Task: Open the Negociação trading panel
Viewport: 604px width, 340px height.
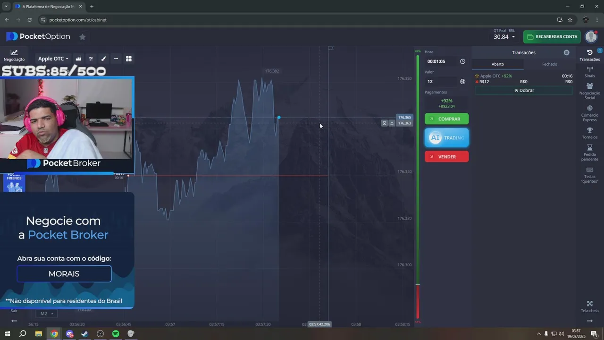Action: (x=14, y=55)
